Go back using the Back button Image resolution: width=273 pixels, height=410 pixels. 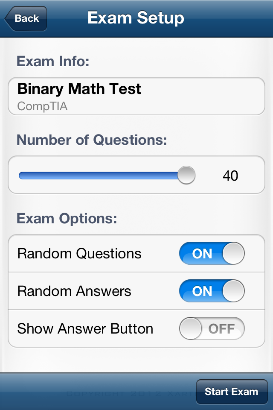point(26,18)
